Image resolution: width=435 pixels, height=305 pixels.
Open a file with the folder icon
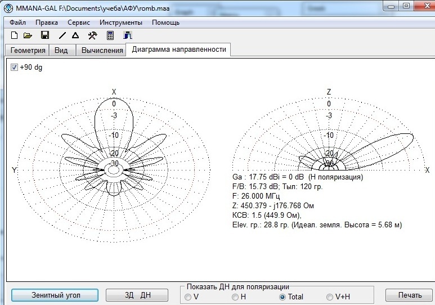(x=28, y=35)
